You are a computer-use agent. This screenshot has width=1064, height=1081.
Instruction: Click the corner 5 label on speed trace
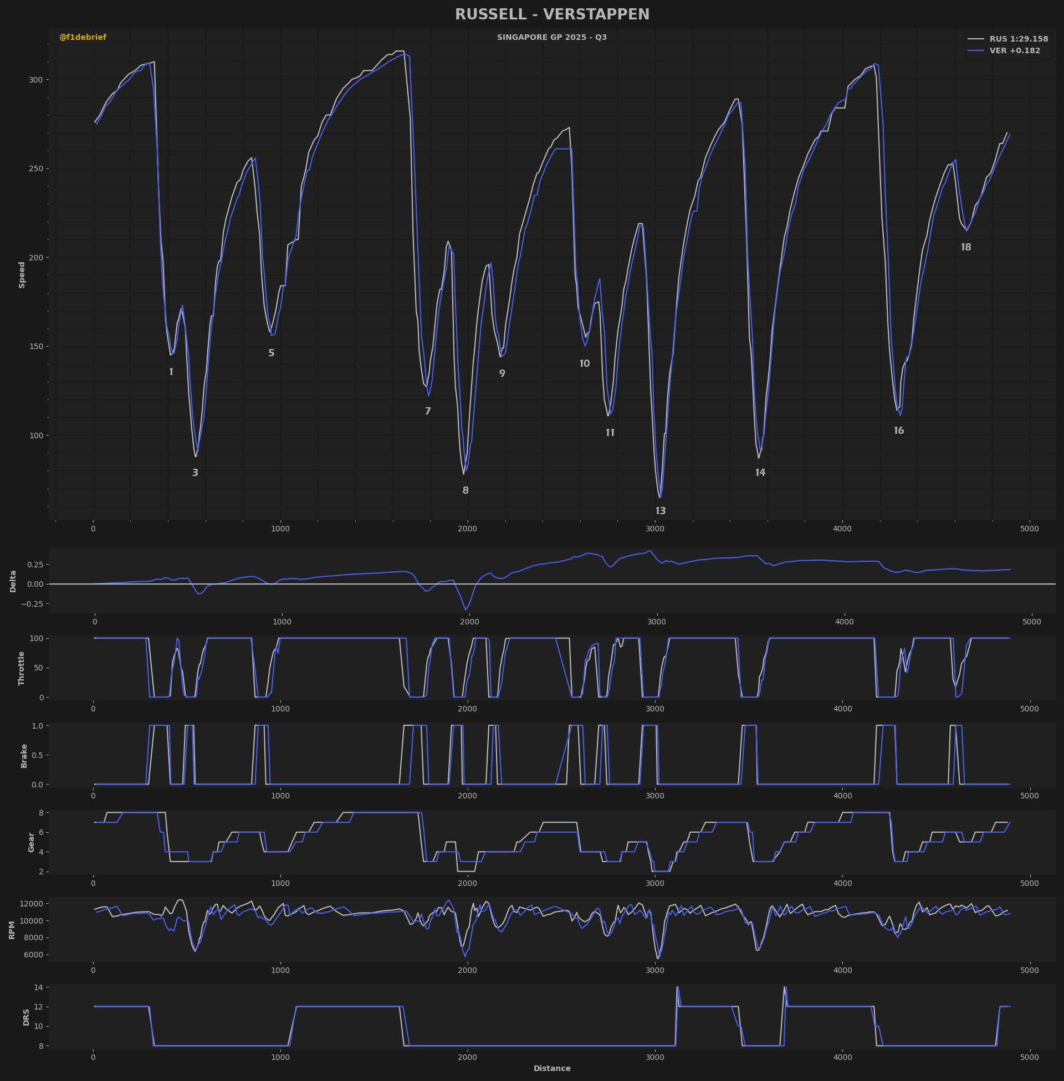[272, 353]
